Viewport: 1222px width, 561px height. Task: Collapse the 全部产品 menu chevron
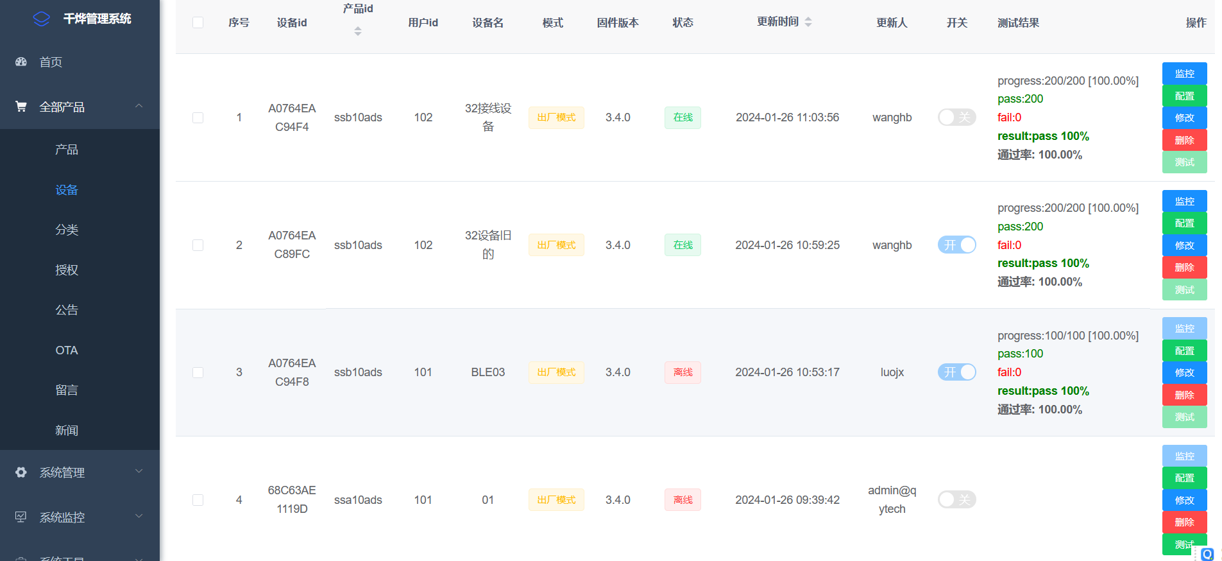click(x=139, y=106)
